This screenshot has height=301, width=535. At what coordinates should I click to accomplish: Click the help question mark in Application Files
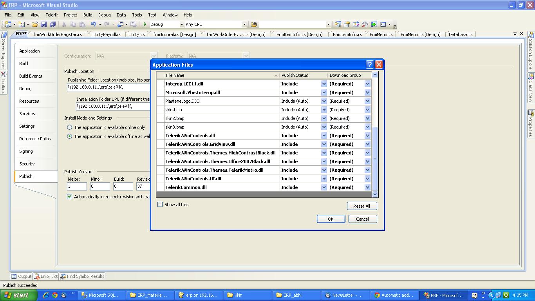pyautogui.click(x=370, y=65)
